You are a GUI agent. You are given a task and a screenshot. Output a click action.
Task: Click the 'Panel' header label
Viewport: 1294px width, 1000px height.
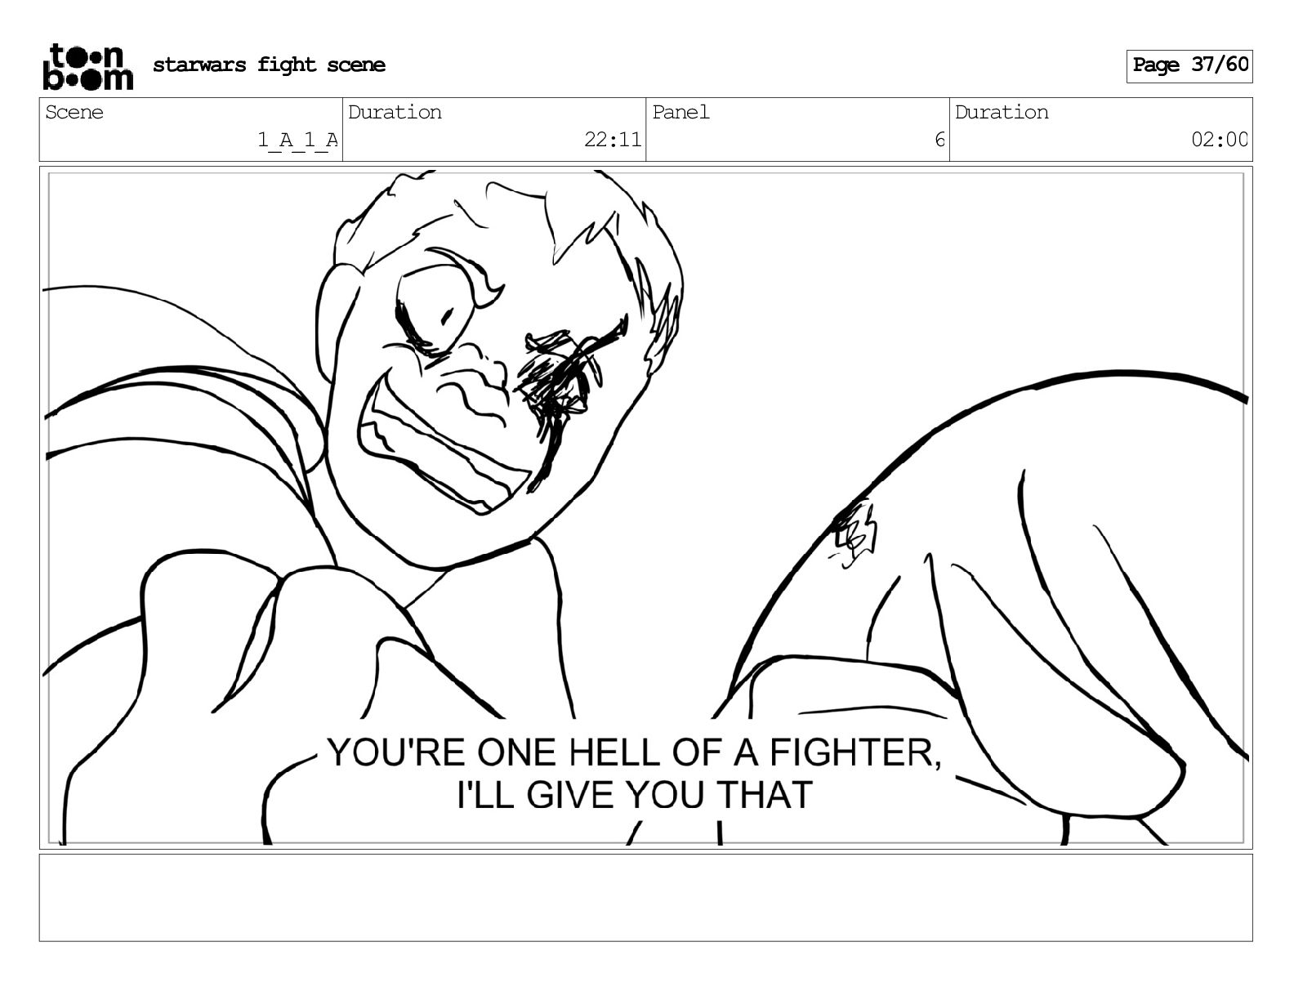coord(680,113)
